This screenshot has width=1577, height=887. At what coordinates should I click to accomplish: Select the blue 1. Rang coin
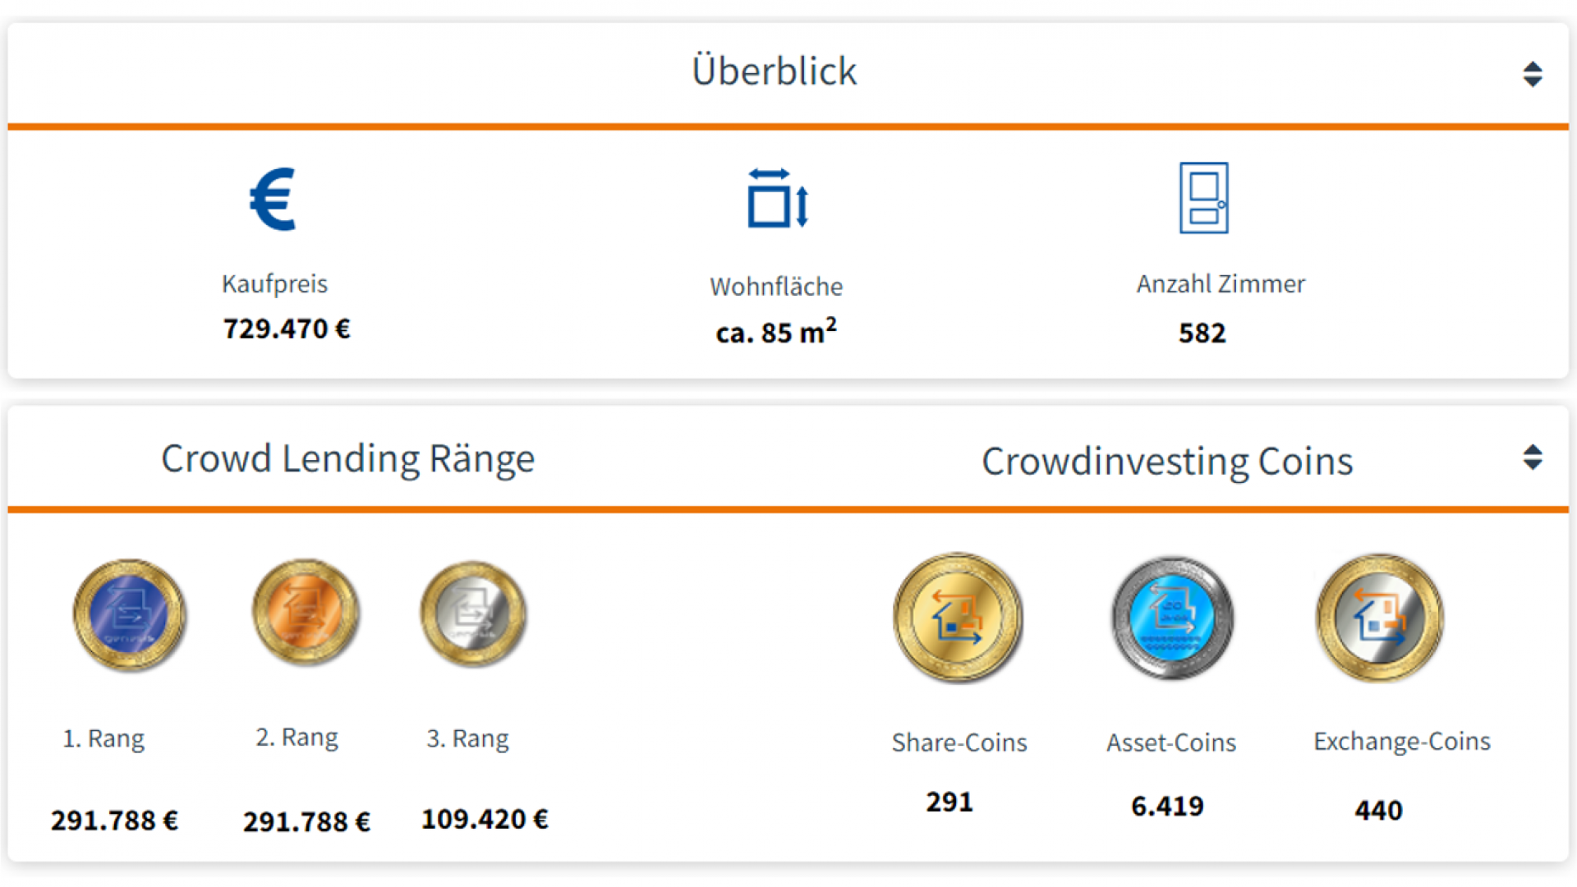pos(129,614)
